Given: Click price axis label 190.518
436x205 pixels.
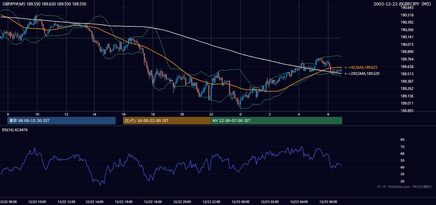Looking at the screenshot, I should 407,15.
